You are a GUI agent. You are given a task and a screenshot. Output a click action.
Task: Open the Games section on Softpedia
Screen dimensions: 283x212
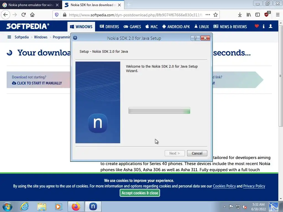point(132,27)
